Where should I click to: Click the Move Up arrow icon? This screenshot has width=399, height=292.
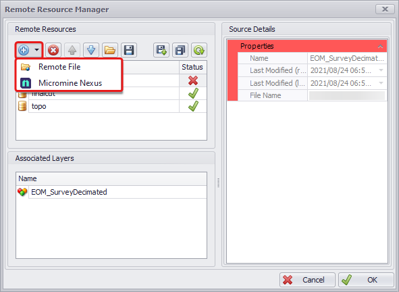click(x=72, y=50)
